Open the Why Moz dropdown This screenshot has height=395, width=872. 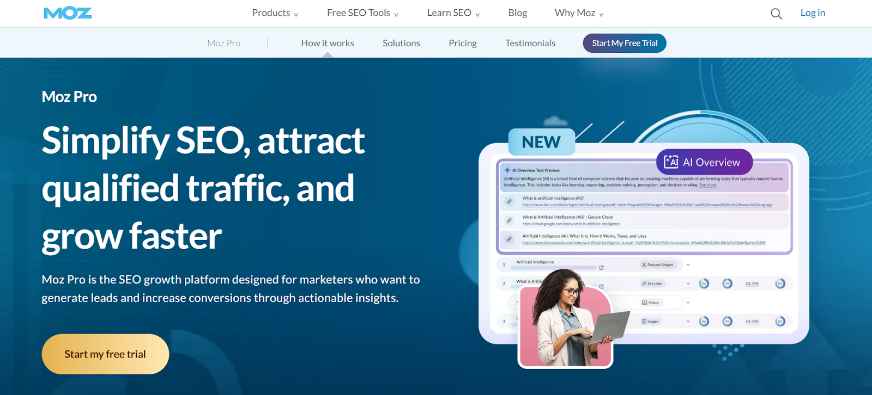(x=579, y=13)
